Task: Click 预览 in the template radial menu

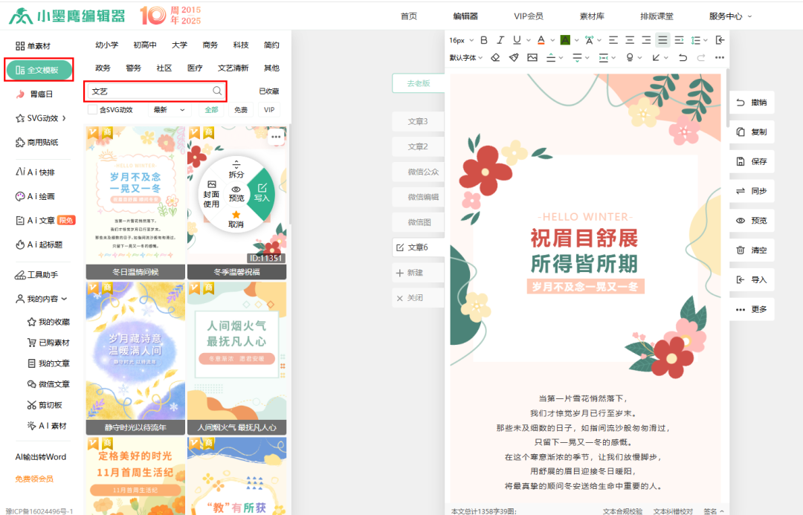Action: 236,193
